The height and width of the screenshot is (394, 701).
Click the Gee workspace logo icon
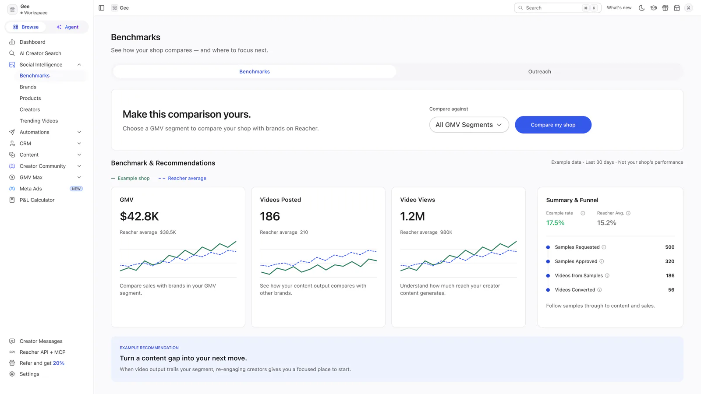(12, 9)
